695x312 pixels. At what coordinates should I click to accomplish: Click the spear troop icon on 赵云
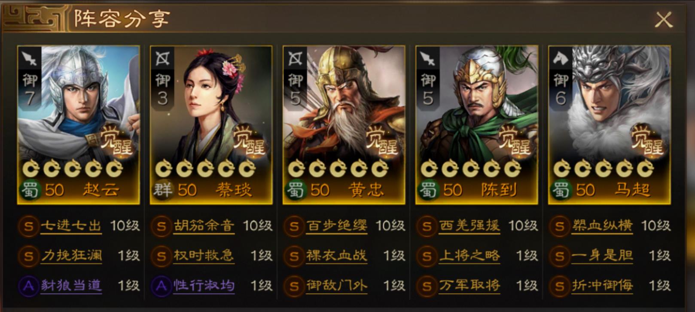(30, 58)
